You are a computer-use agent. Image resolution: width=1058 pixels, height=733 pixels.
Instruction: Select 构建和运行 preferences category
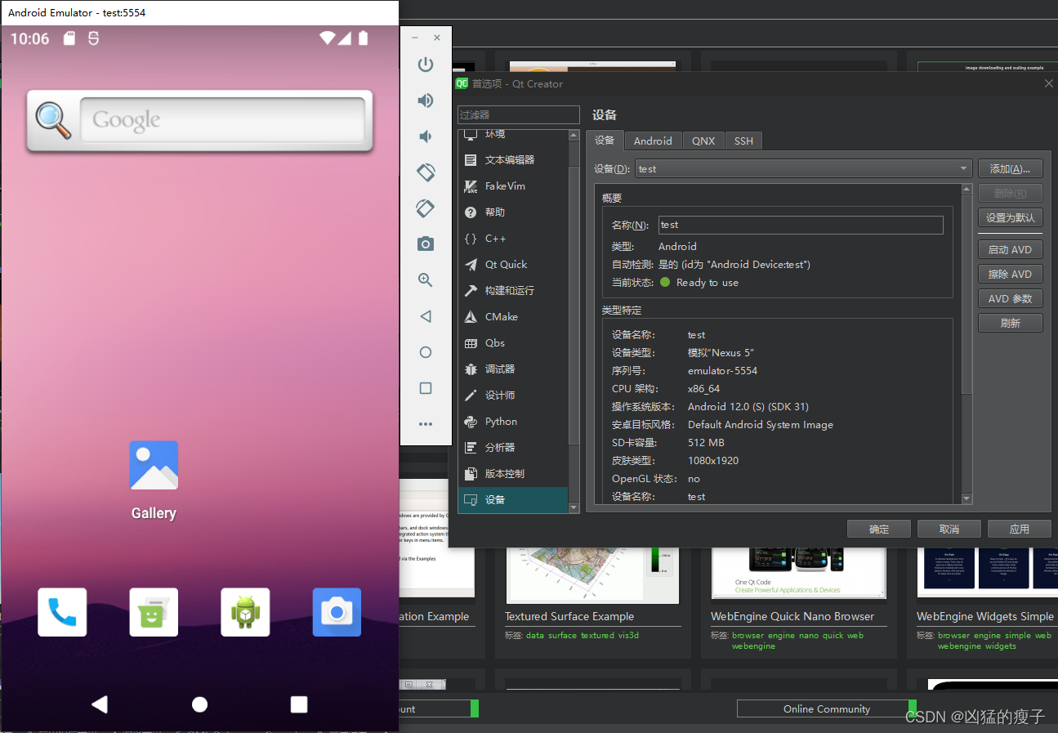click(513, 291)
